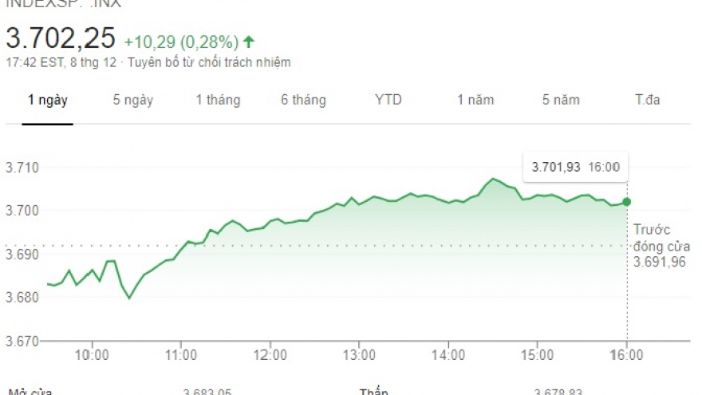This screenshot has height=395, width=702.
Task: Choose the 5 năm tab
Action: point(561,101)
